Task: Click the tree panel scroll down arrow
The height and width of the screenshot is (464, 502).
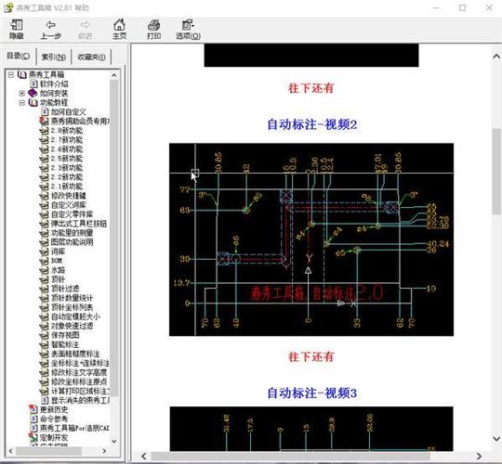Action: pos(114,442)
